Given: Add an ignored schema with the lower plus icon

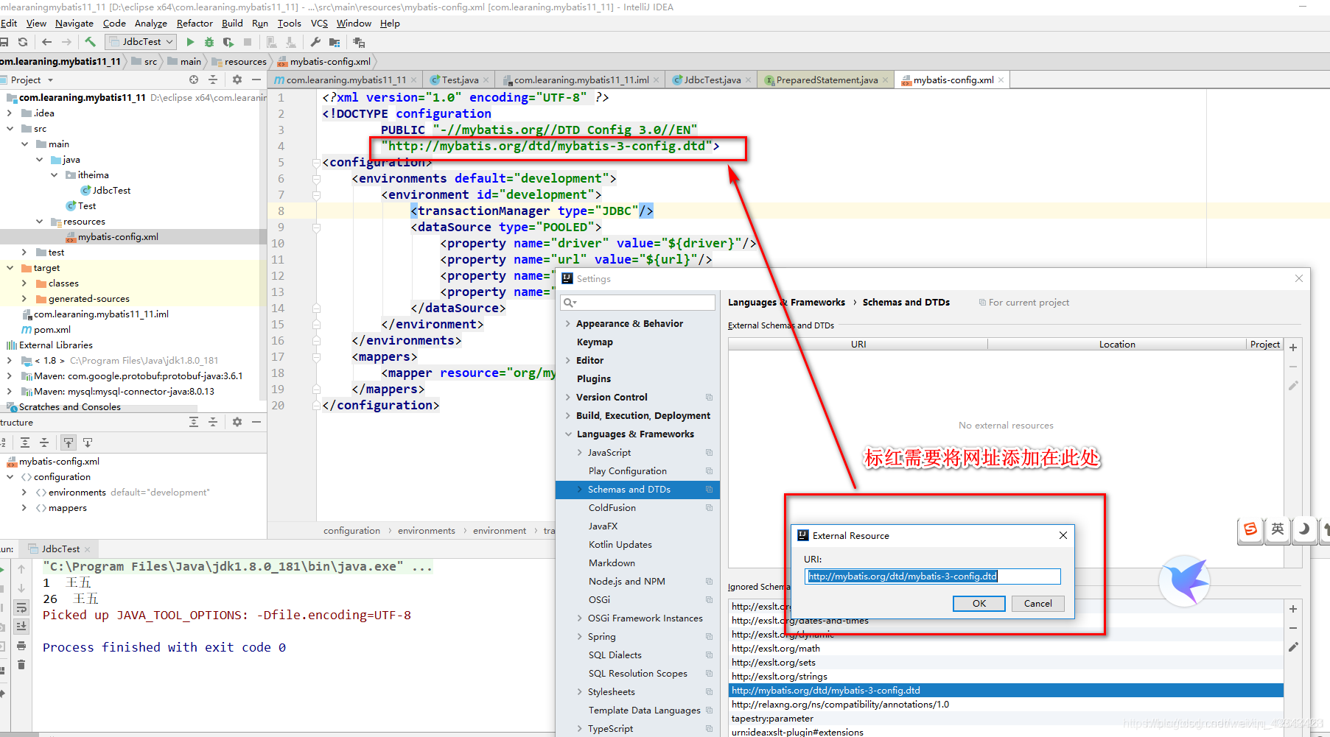Looking at the screenshot, I should (1293, 609).
